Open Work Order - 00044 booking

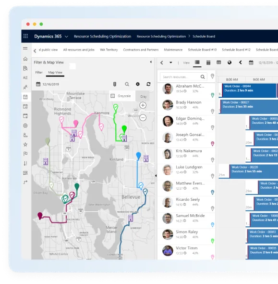(249, 90)
